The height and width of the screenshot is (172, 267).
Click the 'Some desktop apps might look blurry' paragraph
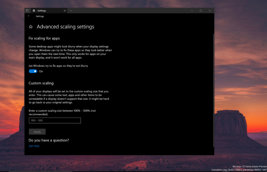70,52
